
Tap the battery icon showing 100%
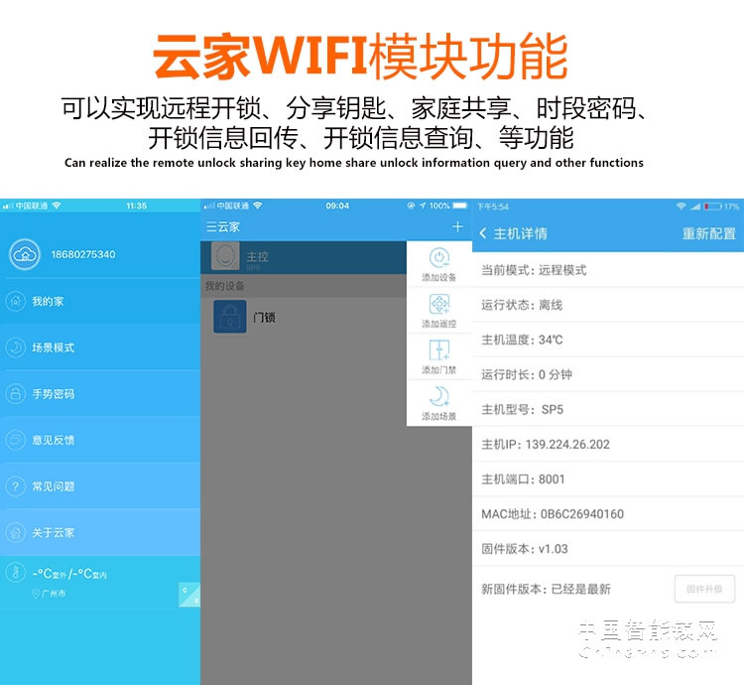pyautogui.click(x=460, y=205)
